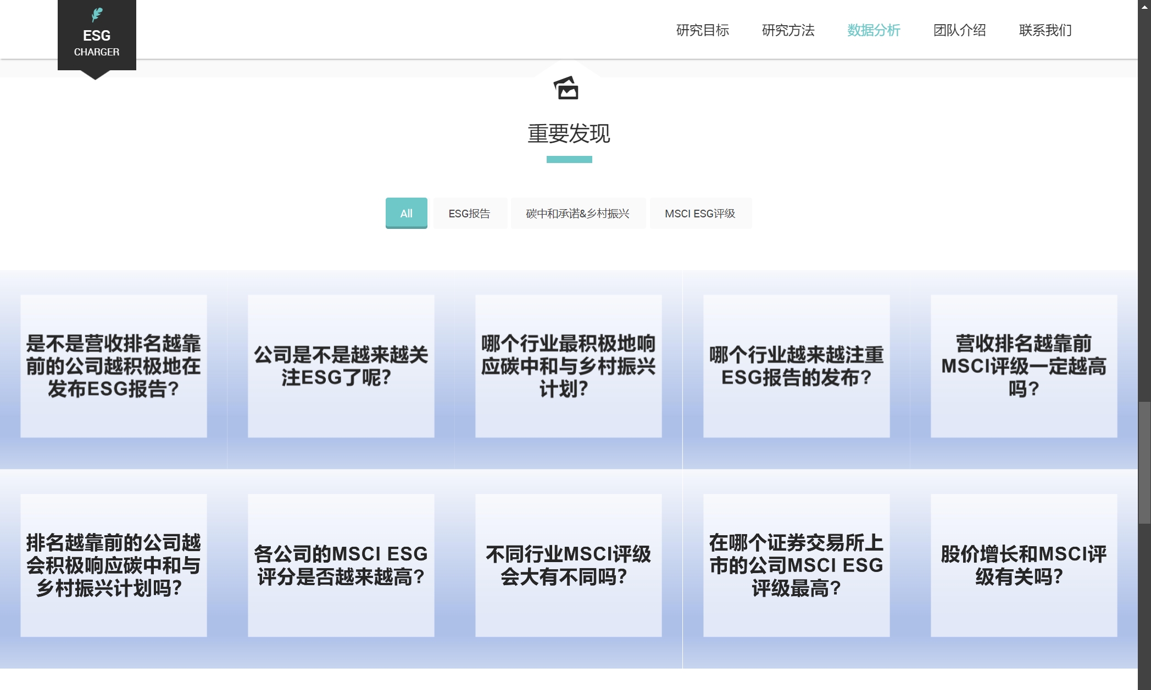This screenshot has width=1151, height=690.
Task: Open card about 营收排名 and publishing ESG报告
Action: [114, 366]
